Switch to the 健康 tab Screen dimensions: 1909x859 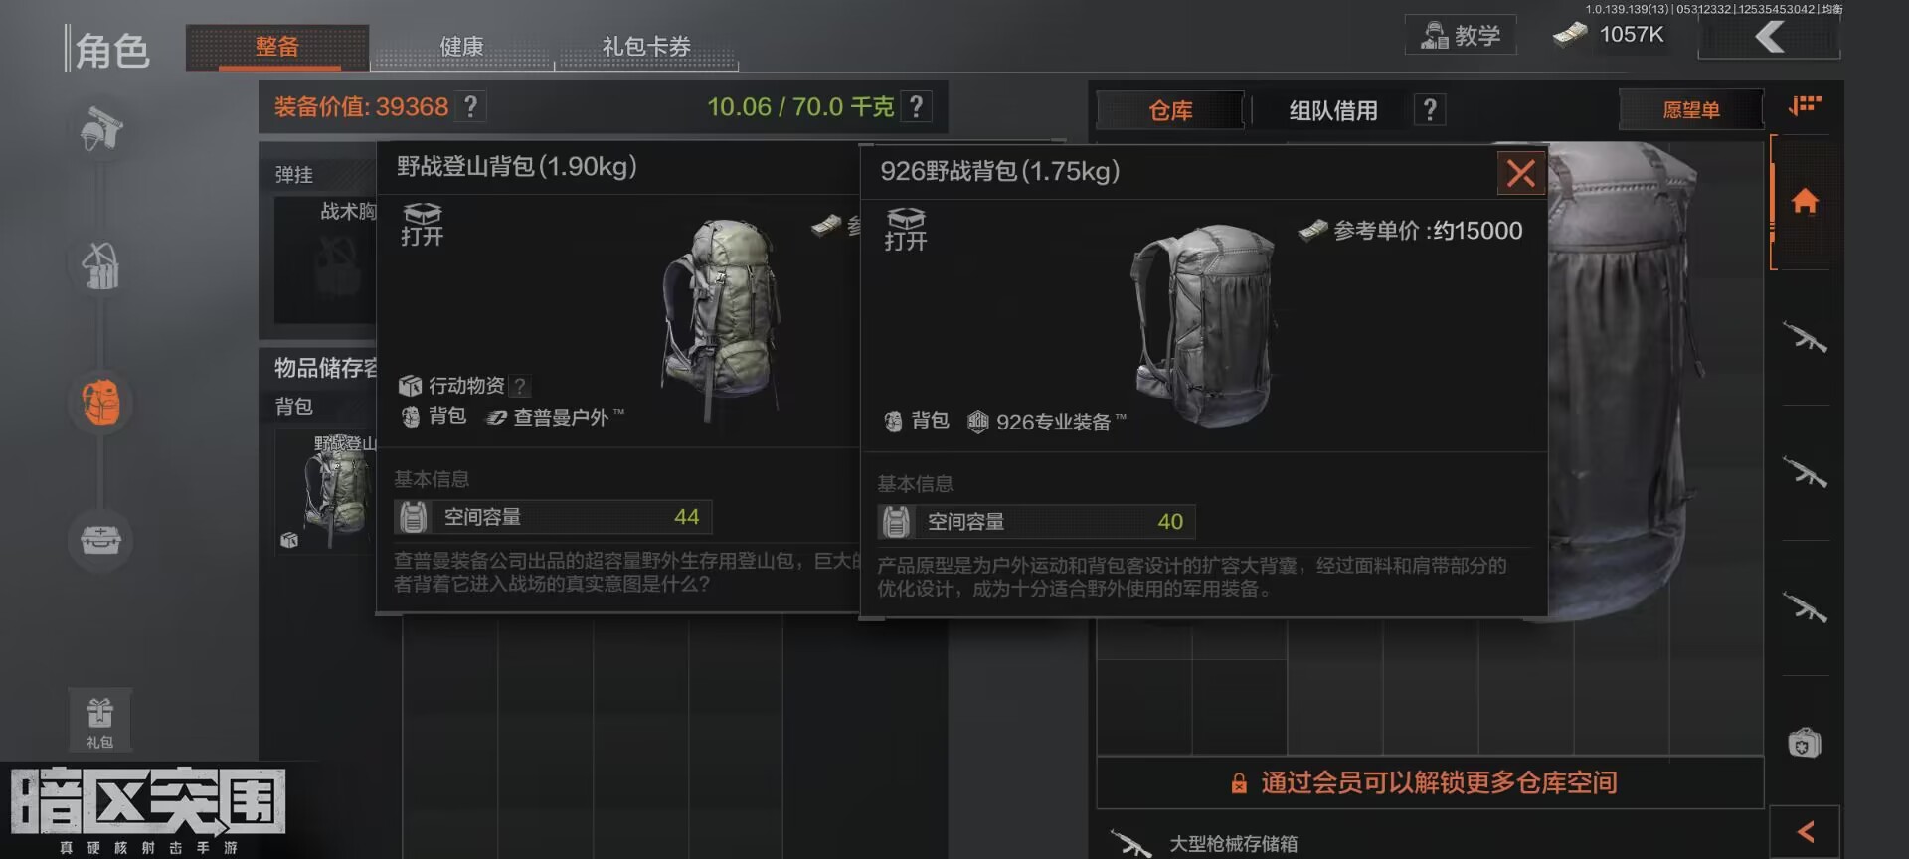click(461, 47)
